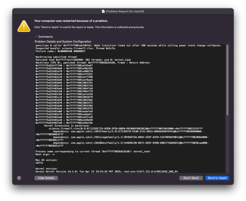Click the Darwin Kernel Version line
This screenshot has width=246, height=201.
click(106, 171)
